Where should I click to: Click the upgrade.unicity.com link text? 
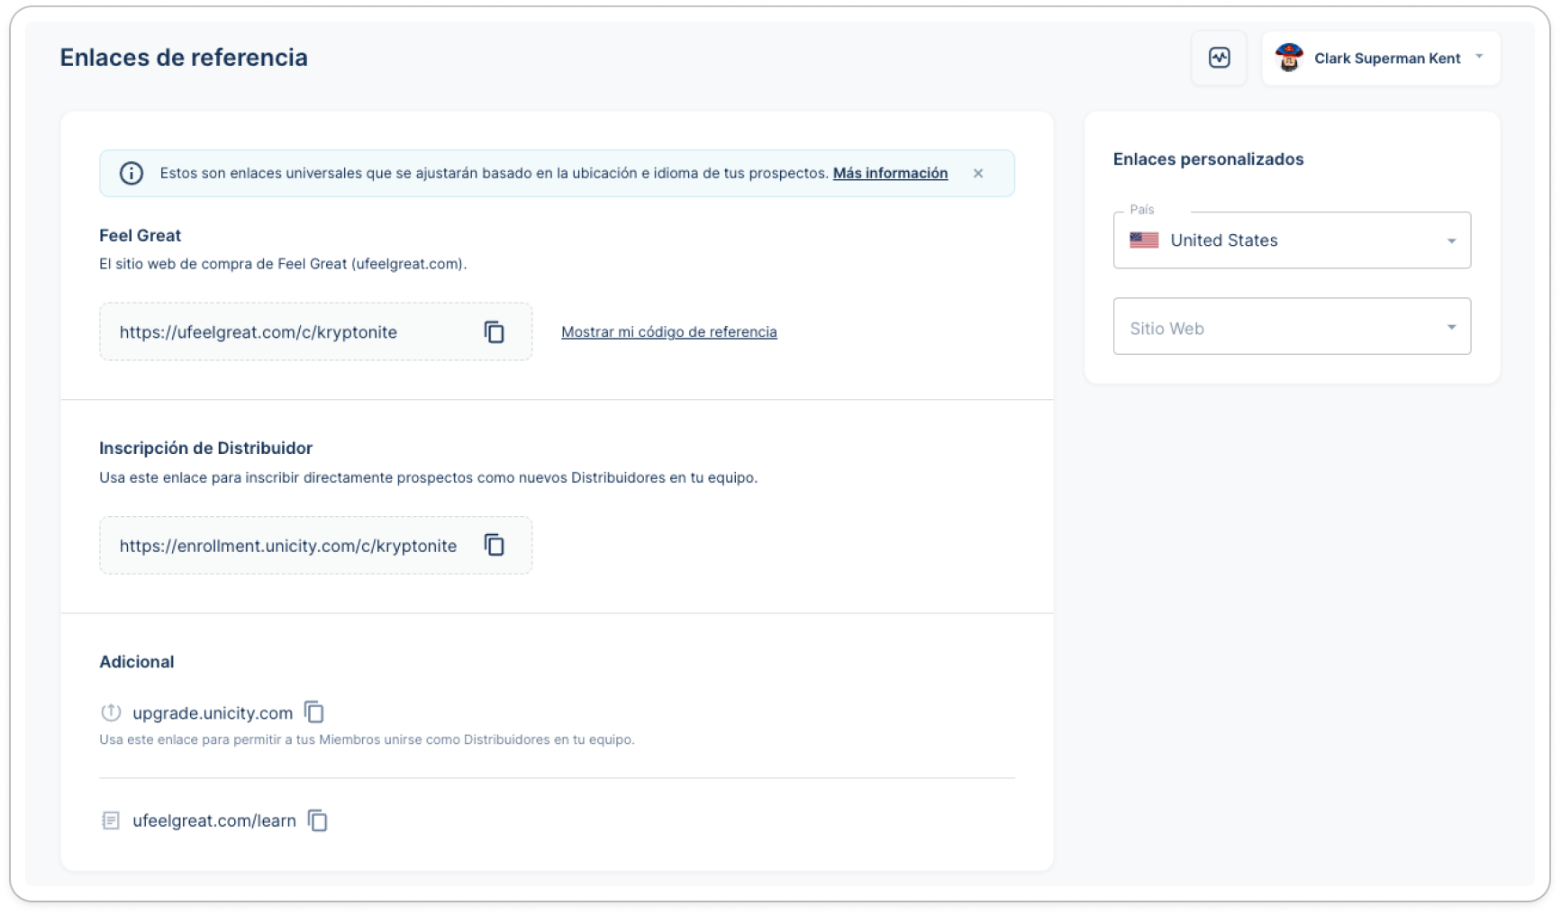coord(213,713)
